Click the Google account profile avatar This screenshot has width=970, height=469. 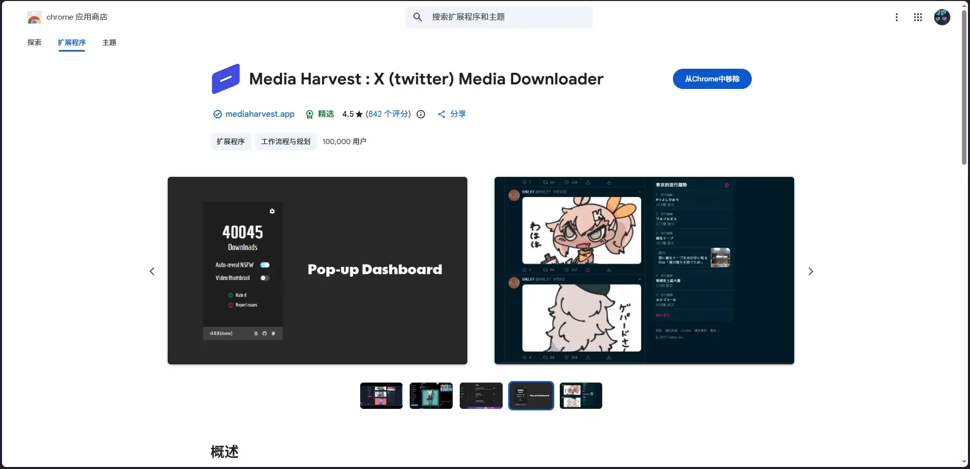click(942, 17)
